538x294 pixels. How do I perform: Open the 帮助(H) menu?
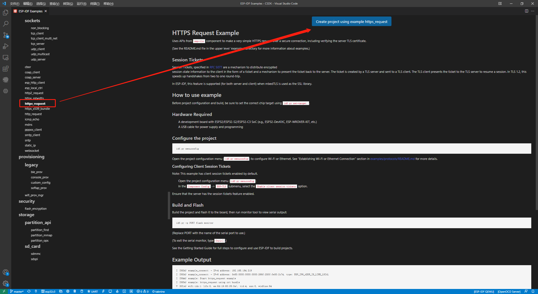click(x=108, y=4)
